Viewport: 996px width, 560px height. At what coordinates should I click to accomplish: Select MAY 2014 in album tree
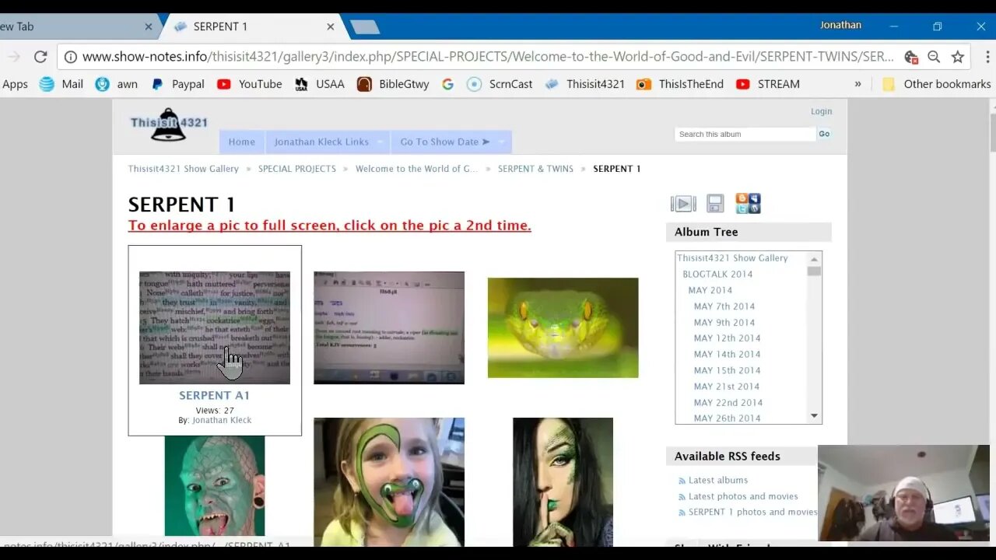pyautogui.click(x=710, y=290)
